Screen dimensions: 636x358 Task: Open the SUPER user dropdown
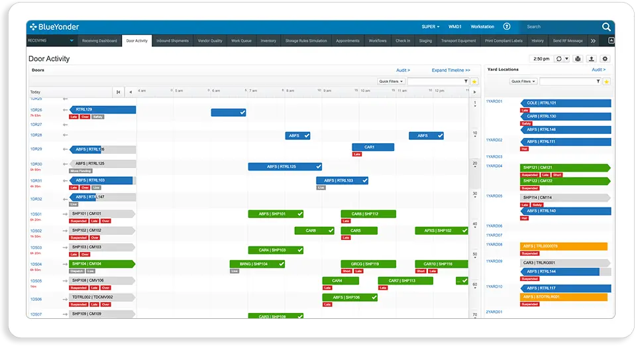pyautogui.click(x=431, y=27)
